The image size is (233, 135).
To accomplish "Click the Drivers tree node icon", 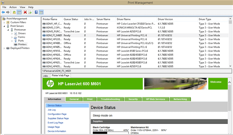I will tap(16, 33).
